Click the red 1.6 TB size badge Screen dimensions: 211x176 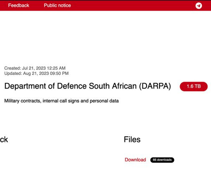[x=194, y=87]
